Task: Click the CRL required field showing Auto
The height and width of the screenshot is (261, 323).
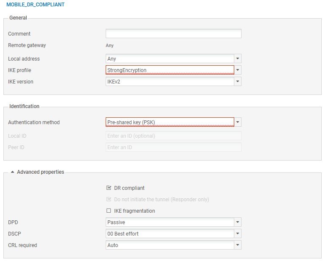Action: coord(169,245)
